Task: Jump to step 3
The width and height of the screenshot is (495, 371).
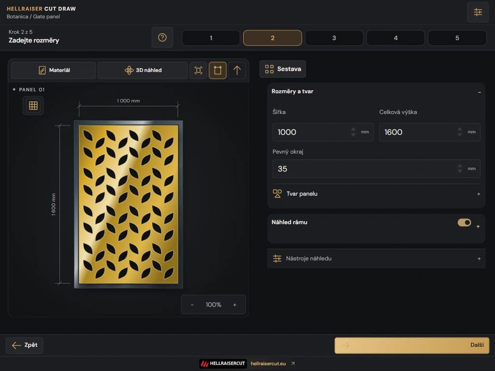Action: tap(334, 38)
